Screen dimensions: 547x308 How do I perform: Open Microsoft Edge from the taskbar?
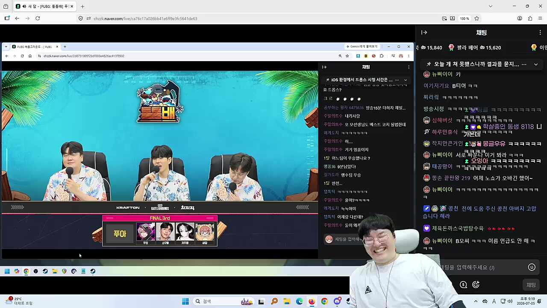[299, 302]
